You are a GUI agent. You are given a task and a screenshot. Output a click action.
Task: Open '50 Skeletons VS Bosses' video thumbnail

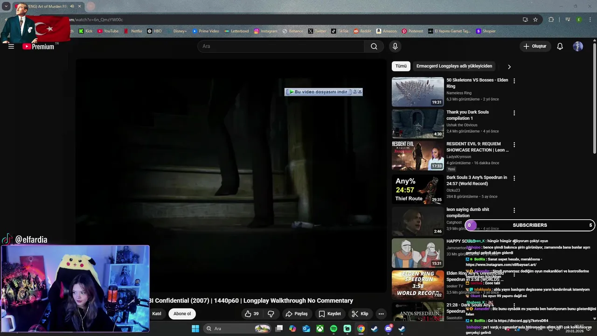418,92
